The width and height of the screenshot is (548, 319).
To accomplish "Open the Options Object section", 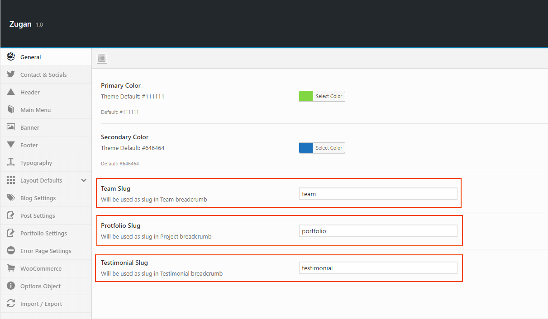I will click(46, 286).
